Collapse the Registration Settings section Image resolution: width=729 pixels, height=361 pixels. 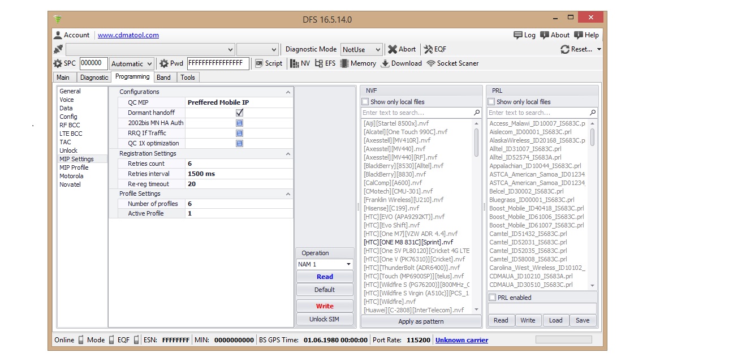point(288,154)
